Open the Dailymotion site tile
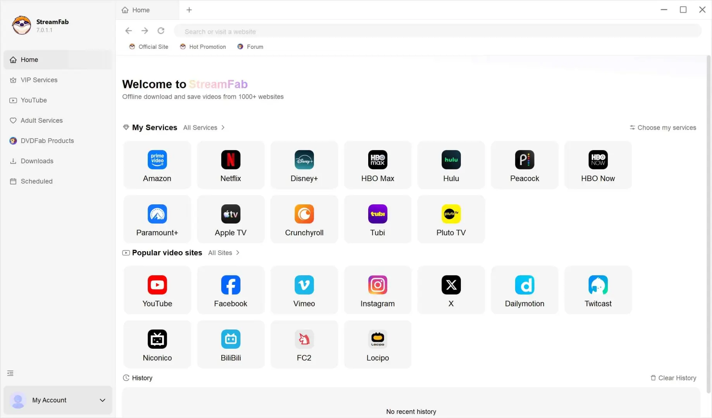Image resolution: width=712 pixels, height=418 pixels. (524, 290)
